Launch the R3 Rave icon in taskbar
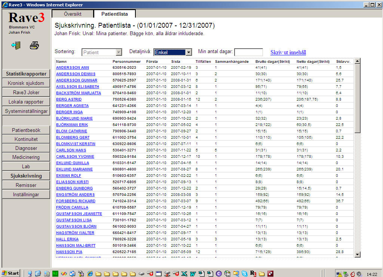The image size is (383, 277). [x=253, y=274]
